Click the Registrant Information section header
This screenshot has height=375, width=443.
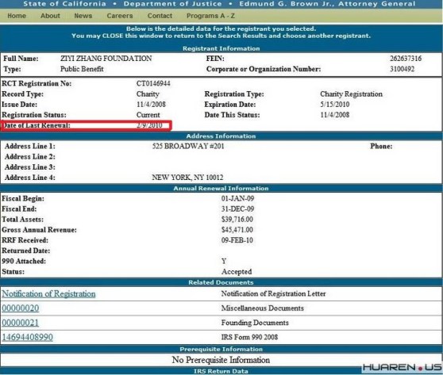pyautogui.click(x=221, y=48)
